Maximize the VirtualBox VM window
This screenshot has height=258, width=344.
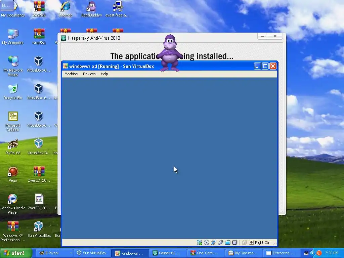[265, 66]
